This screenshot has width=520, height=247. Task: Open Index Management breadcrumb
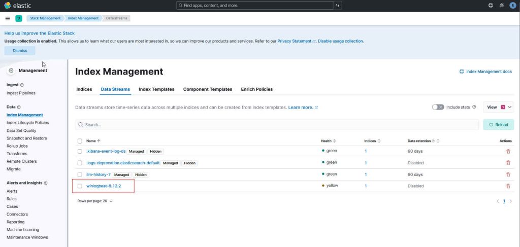click(x=83, y=18)
